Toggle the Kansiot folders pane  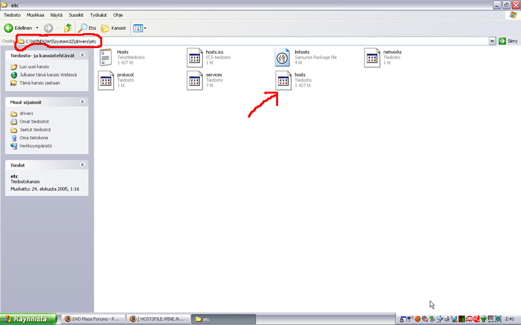113,28
